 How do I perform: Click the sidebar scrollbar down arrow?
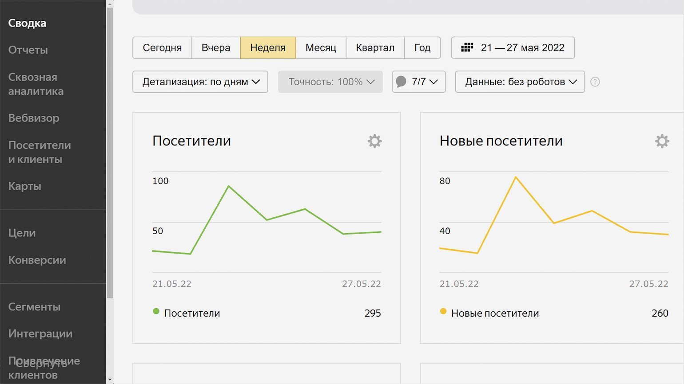click(x=110, y=380)
